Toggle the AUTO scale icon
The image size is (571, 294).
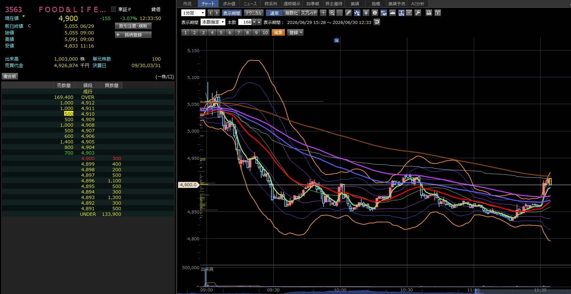401,13
